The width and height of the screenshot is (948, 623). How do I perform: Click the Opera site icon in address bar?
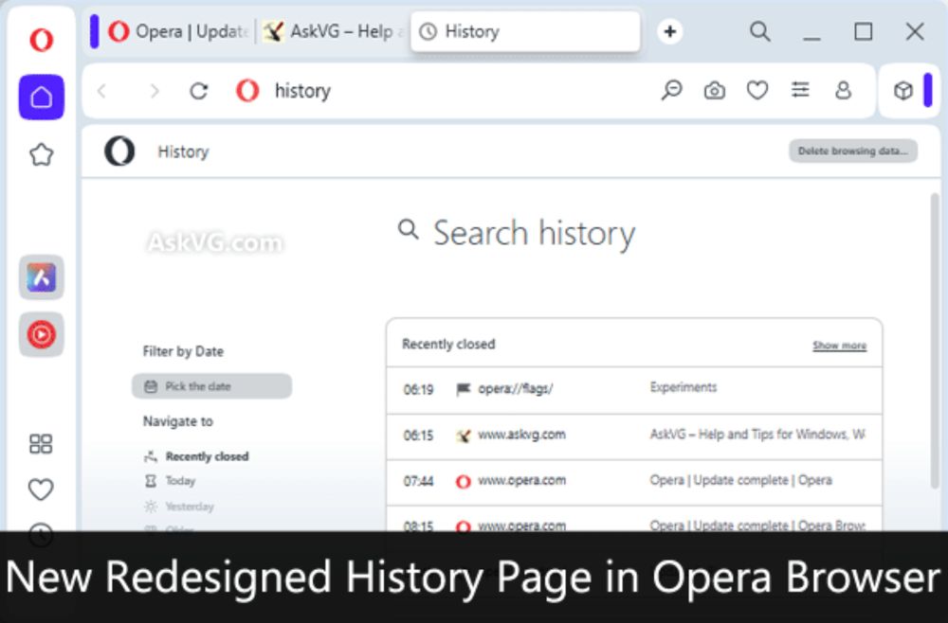pos(247,91)
